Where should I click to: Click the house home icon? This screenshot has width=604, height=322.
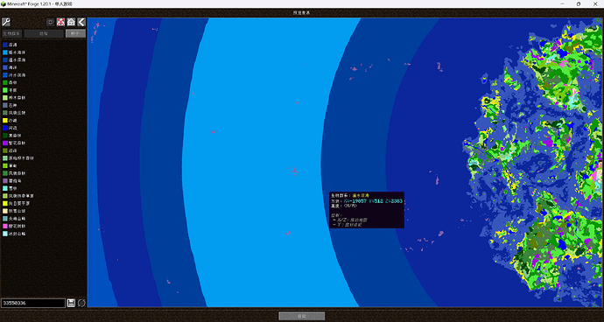pyautogui.click(x=71, y=22)
